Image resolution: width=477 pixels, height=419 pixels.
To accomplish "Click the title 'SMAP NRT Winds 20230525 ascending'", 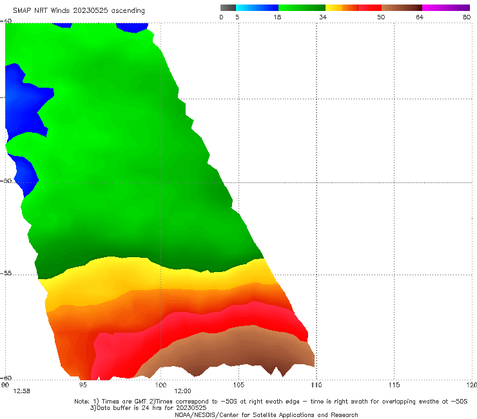I will click(x=79, y=11).
